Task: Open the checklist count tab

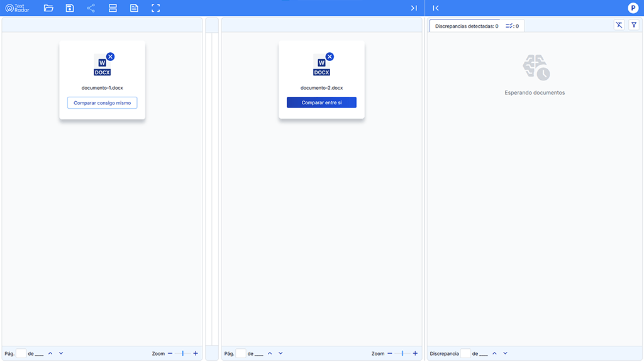Action: coord(512,25)
